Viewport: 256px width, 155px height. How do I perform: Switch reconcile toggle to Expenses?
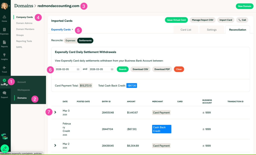(x=70, y=40)
